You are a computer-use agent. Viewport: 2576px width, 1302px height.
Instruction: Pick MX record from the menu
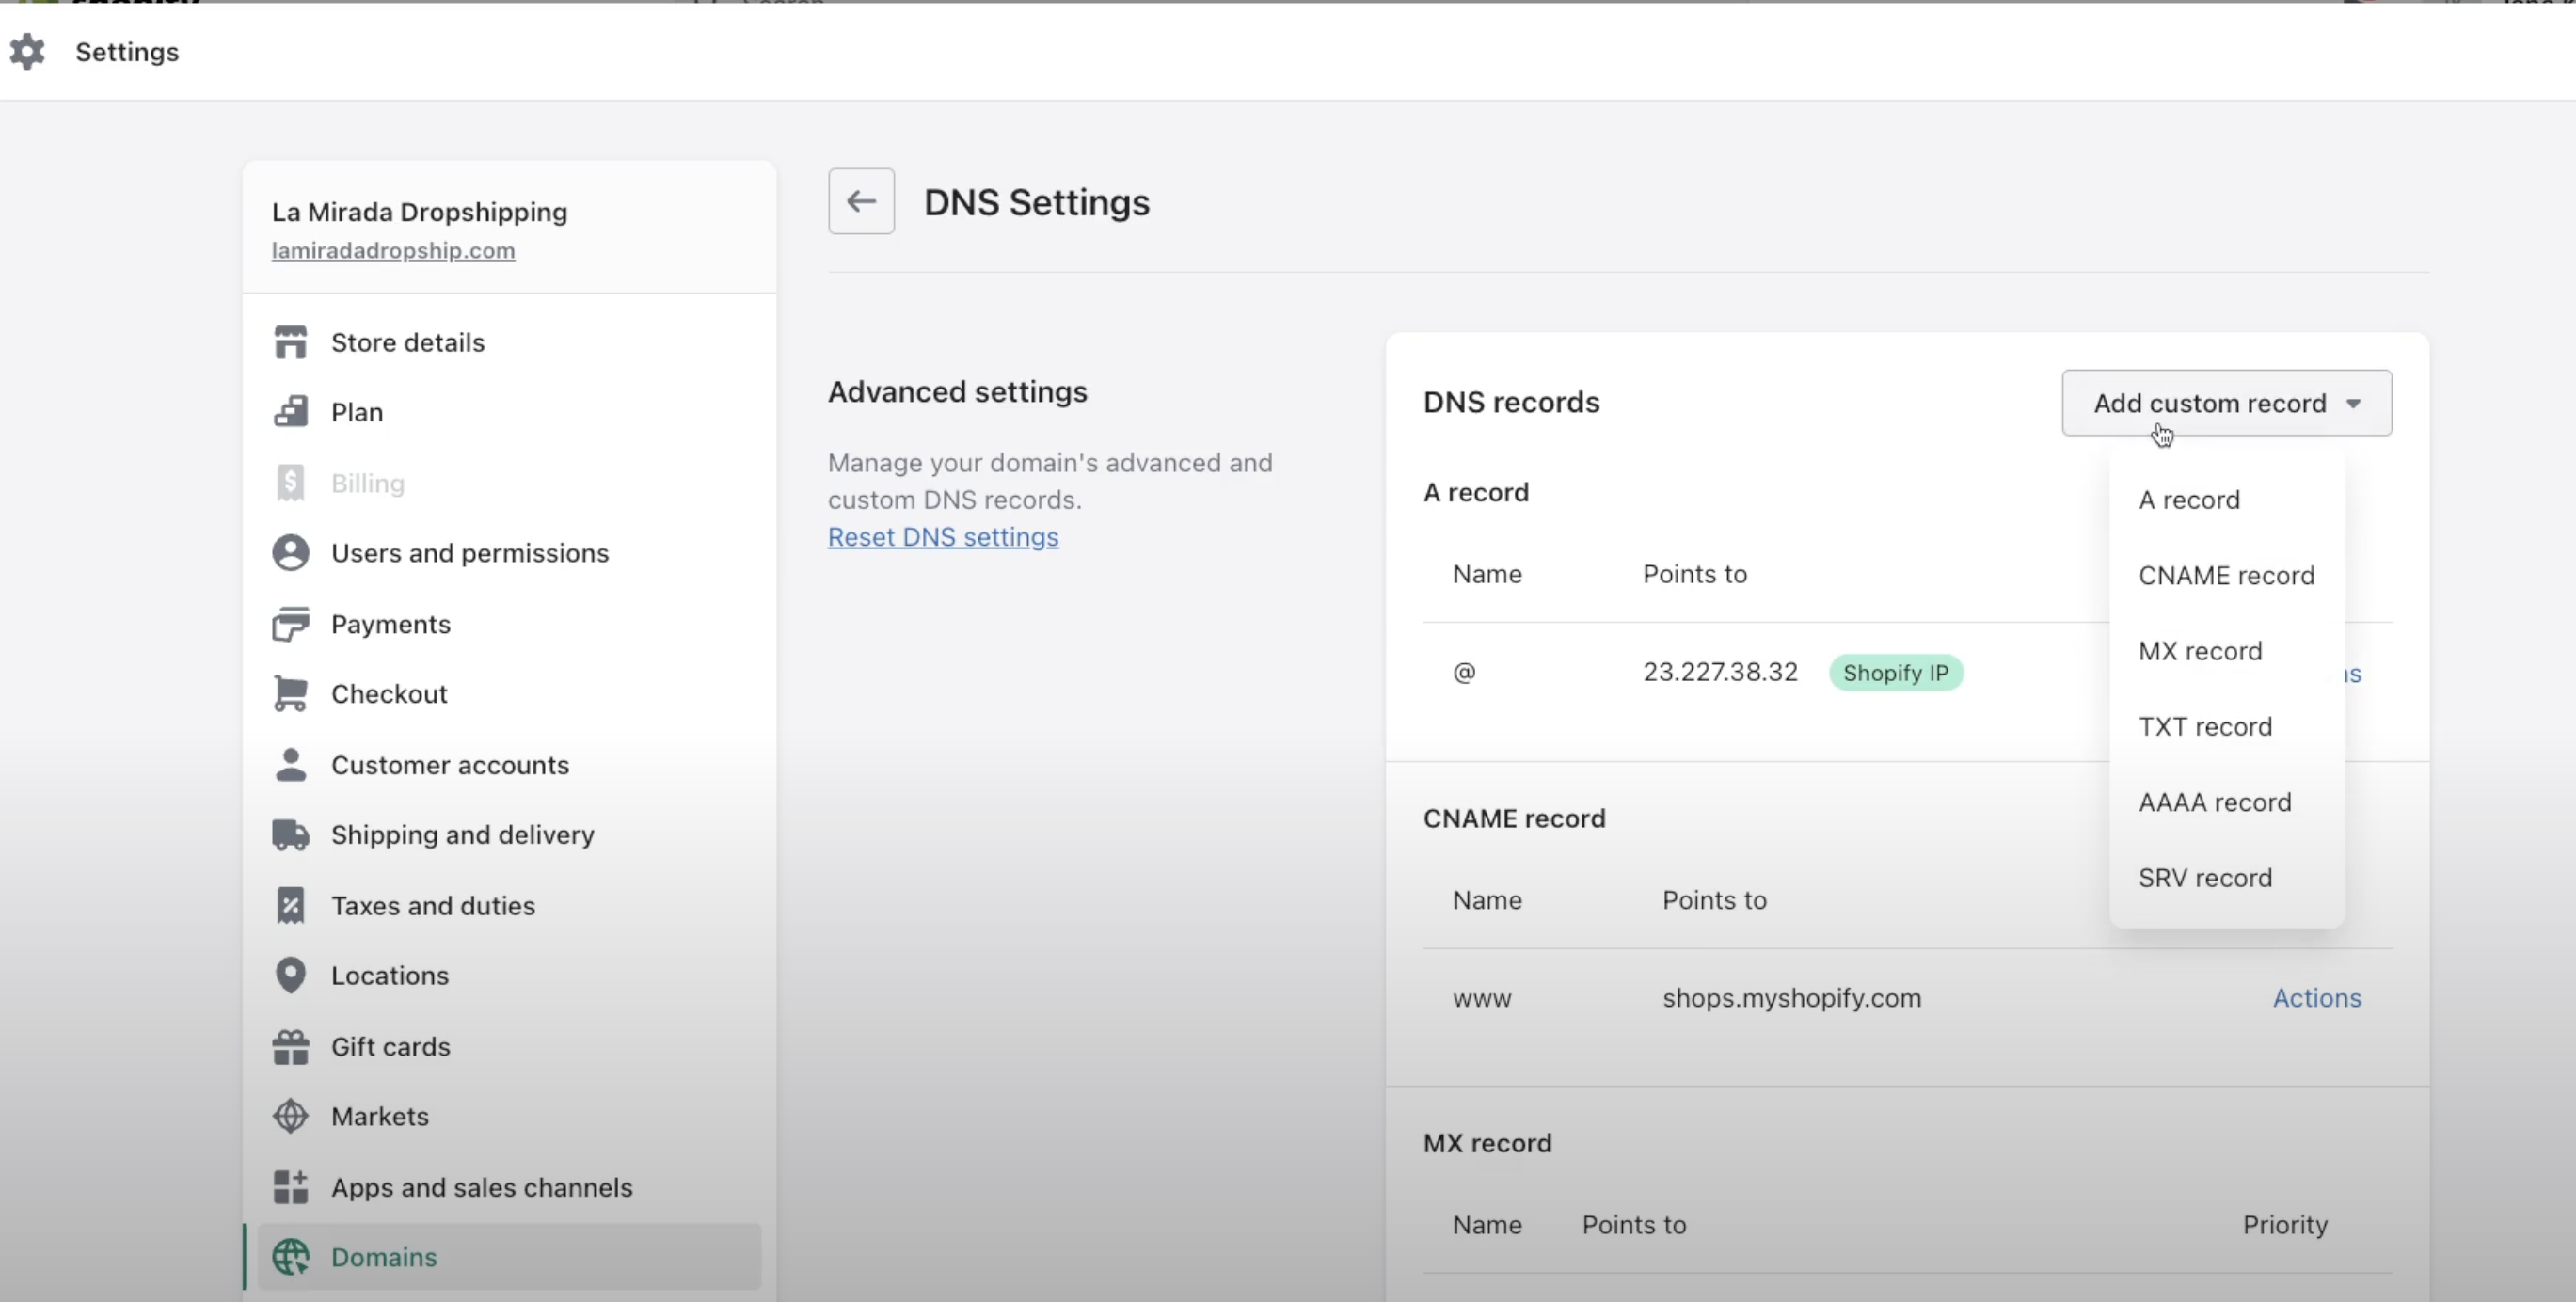(x=2199, y=651)
